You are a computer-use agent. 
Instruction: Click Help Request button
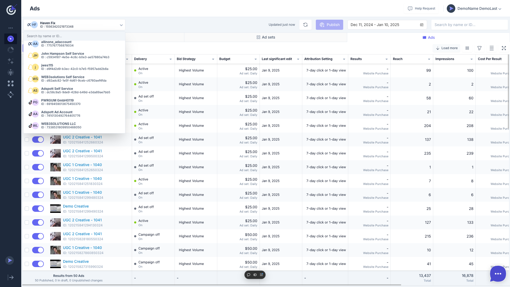click(x=421, y=9)
